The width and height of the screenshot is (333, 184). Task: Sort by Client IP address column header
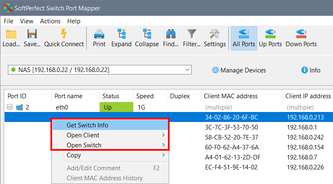[308, 96]
